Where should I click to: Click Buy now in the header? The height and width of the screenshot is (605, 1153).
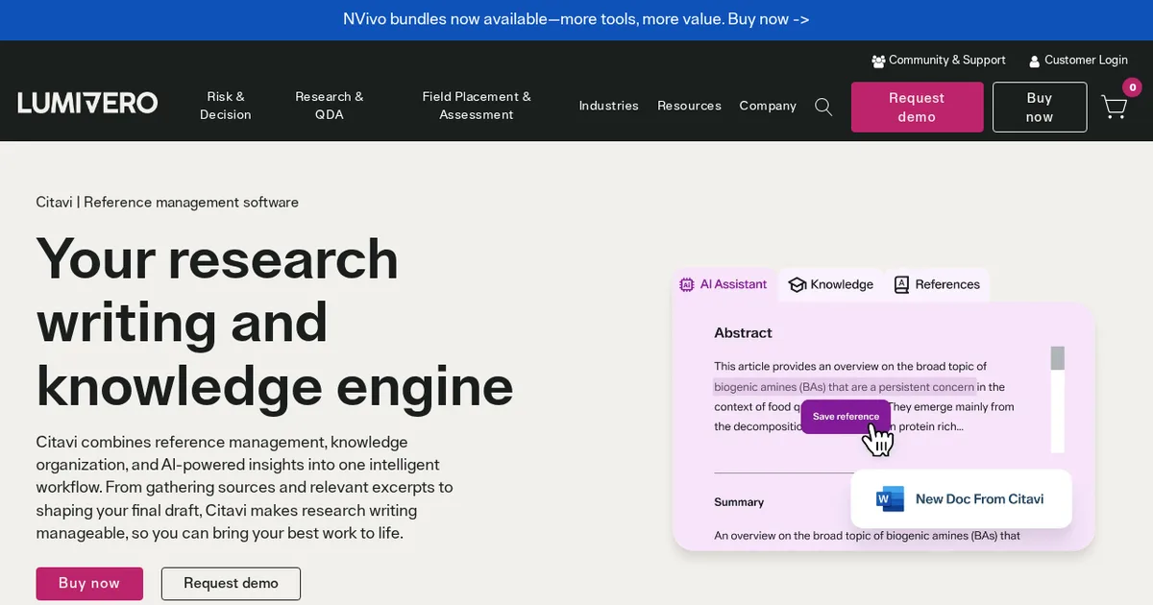1040,107
